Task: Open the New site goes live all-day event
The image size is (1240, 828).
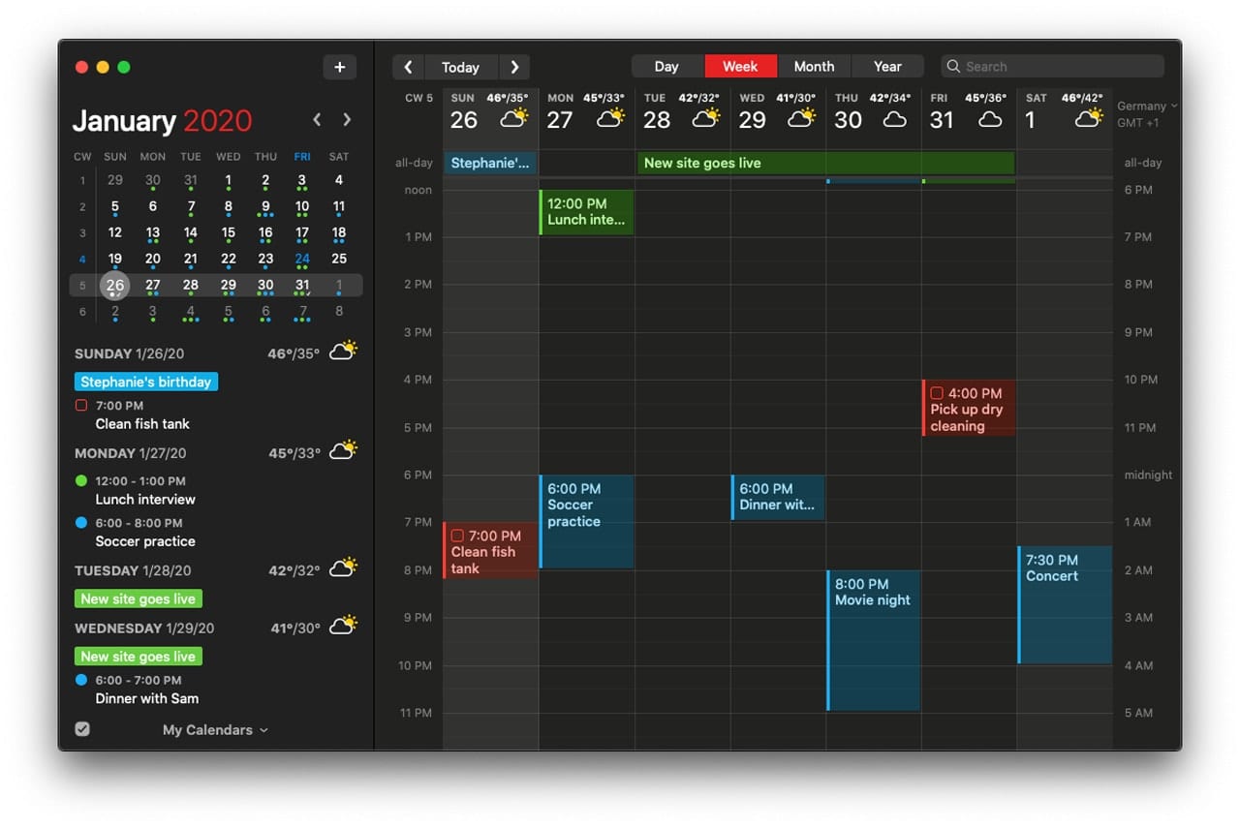Action: (825, 163)
